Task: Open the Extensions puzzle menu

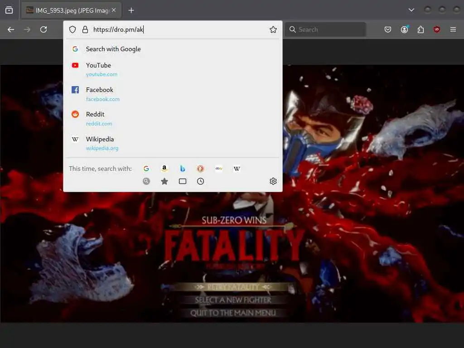Action: tap(420, 29)
